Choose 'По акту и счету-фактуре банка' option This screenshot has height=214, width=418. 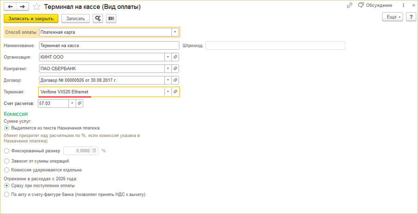click(x=7, y=195)
